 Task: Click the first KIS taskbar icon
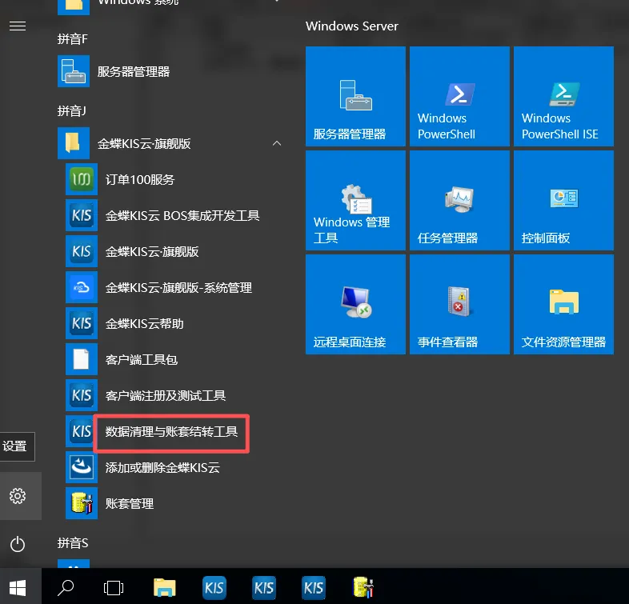click(214, 588)
